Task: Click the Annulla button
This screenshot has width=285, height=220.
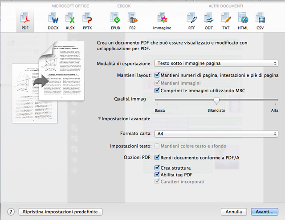Action: pyautogui.click(x=234, y=212)
